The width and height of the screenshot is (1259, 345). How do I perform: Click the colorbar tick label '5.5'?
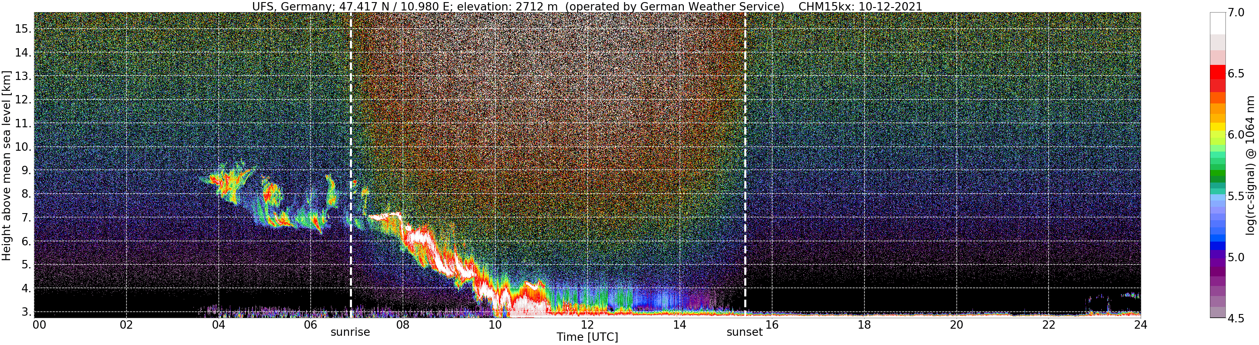(1236, 196)
